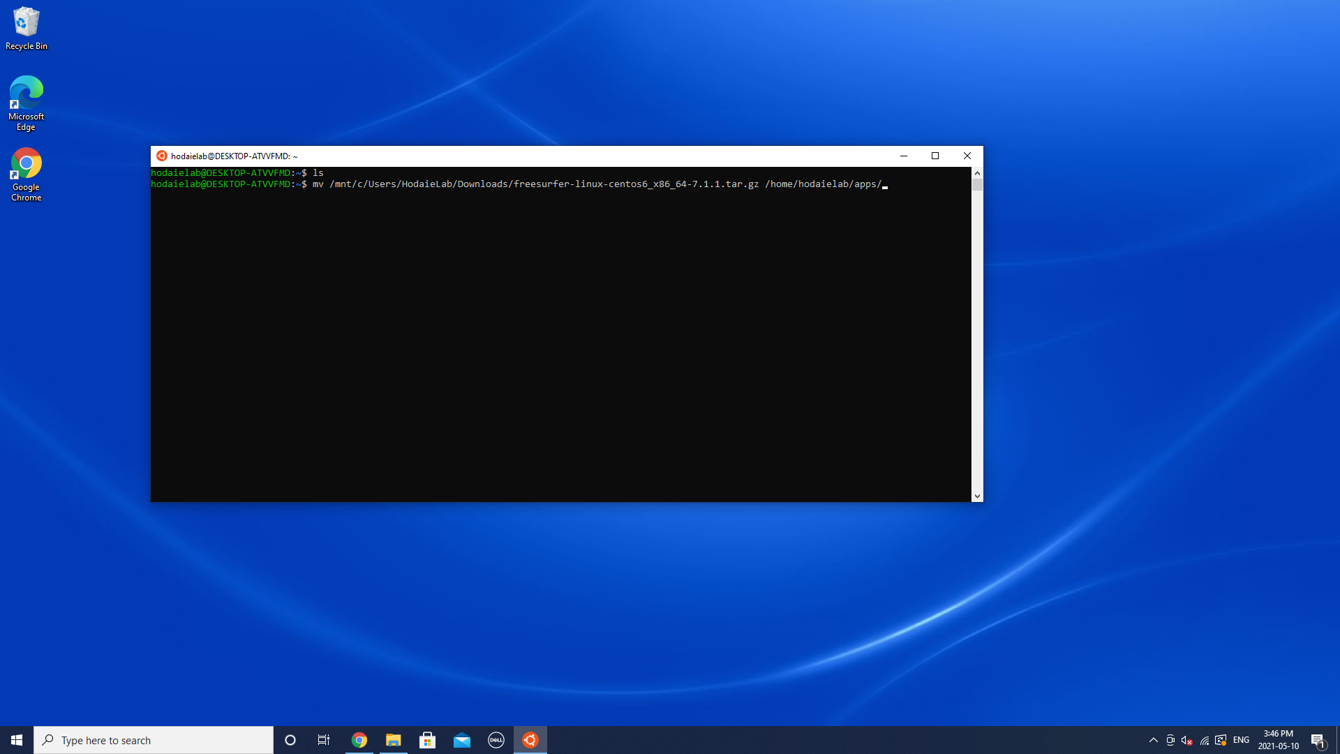Click the Ubuntu icon in taskbar
The image size is (1340, 754).
coord(530,739)
